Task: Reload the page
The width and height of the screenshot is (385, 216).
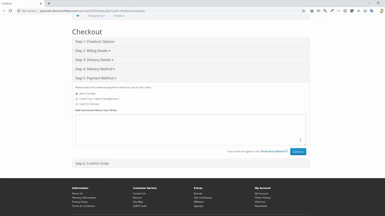Action: pos(10,11)
